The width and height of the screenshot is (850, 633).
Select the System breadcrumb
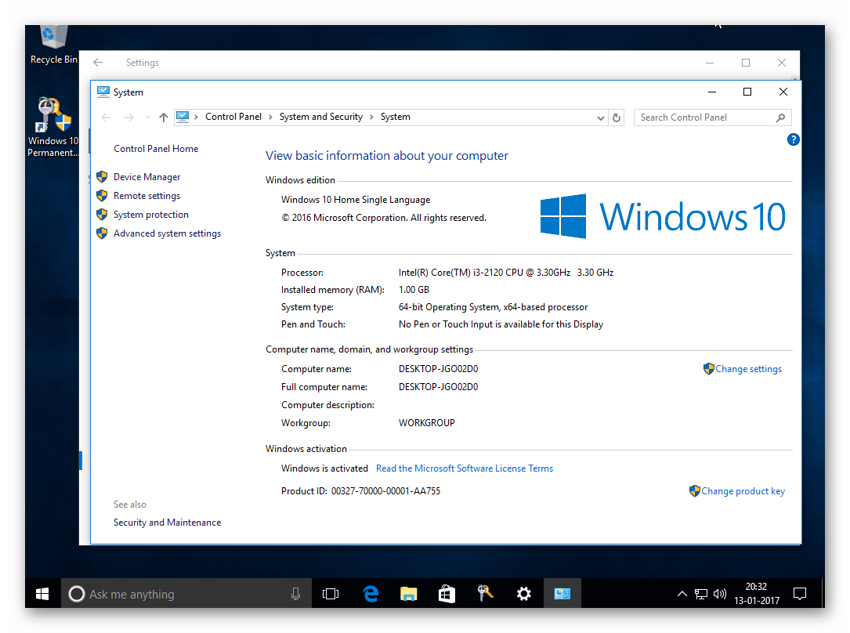tap(395, 117)
